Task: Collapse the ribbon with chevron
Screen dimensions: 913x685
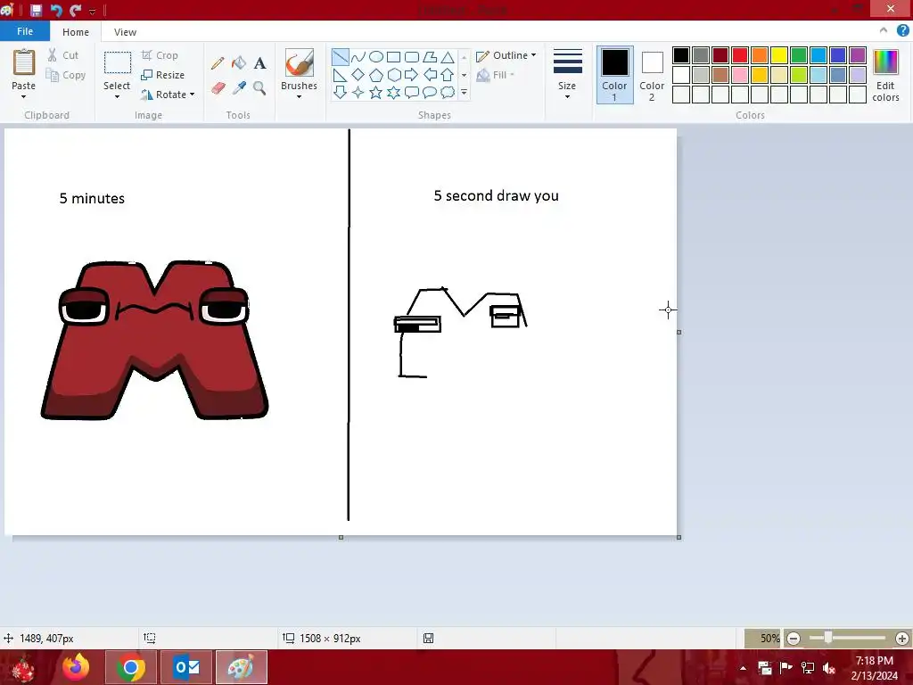Action: pyautogui.click(x=884, y=30)
